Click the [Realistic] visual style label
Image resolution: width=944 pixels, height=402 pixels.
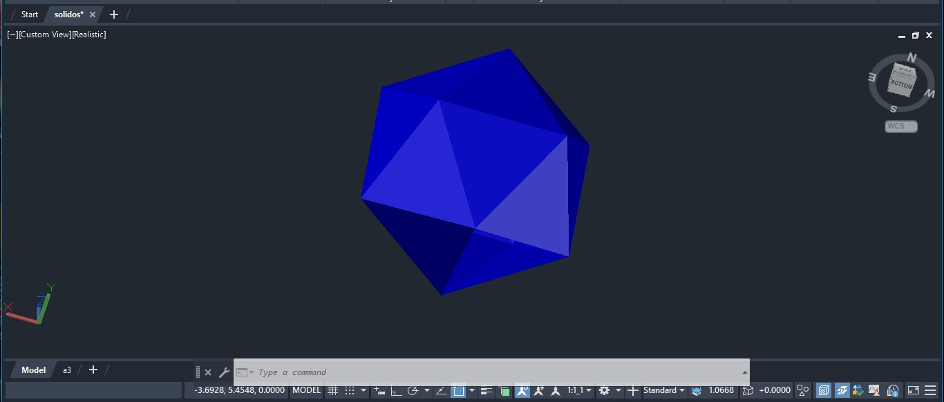coord(89,35)
